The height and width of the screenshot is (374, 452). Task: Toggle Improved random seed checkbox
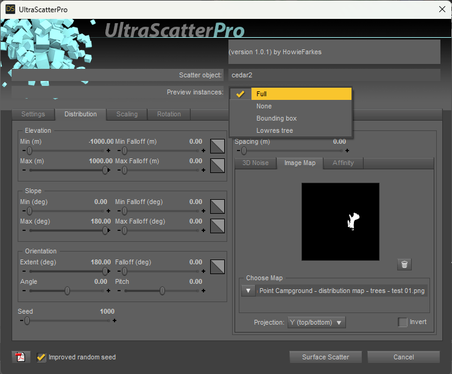(x=41, y=358)
